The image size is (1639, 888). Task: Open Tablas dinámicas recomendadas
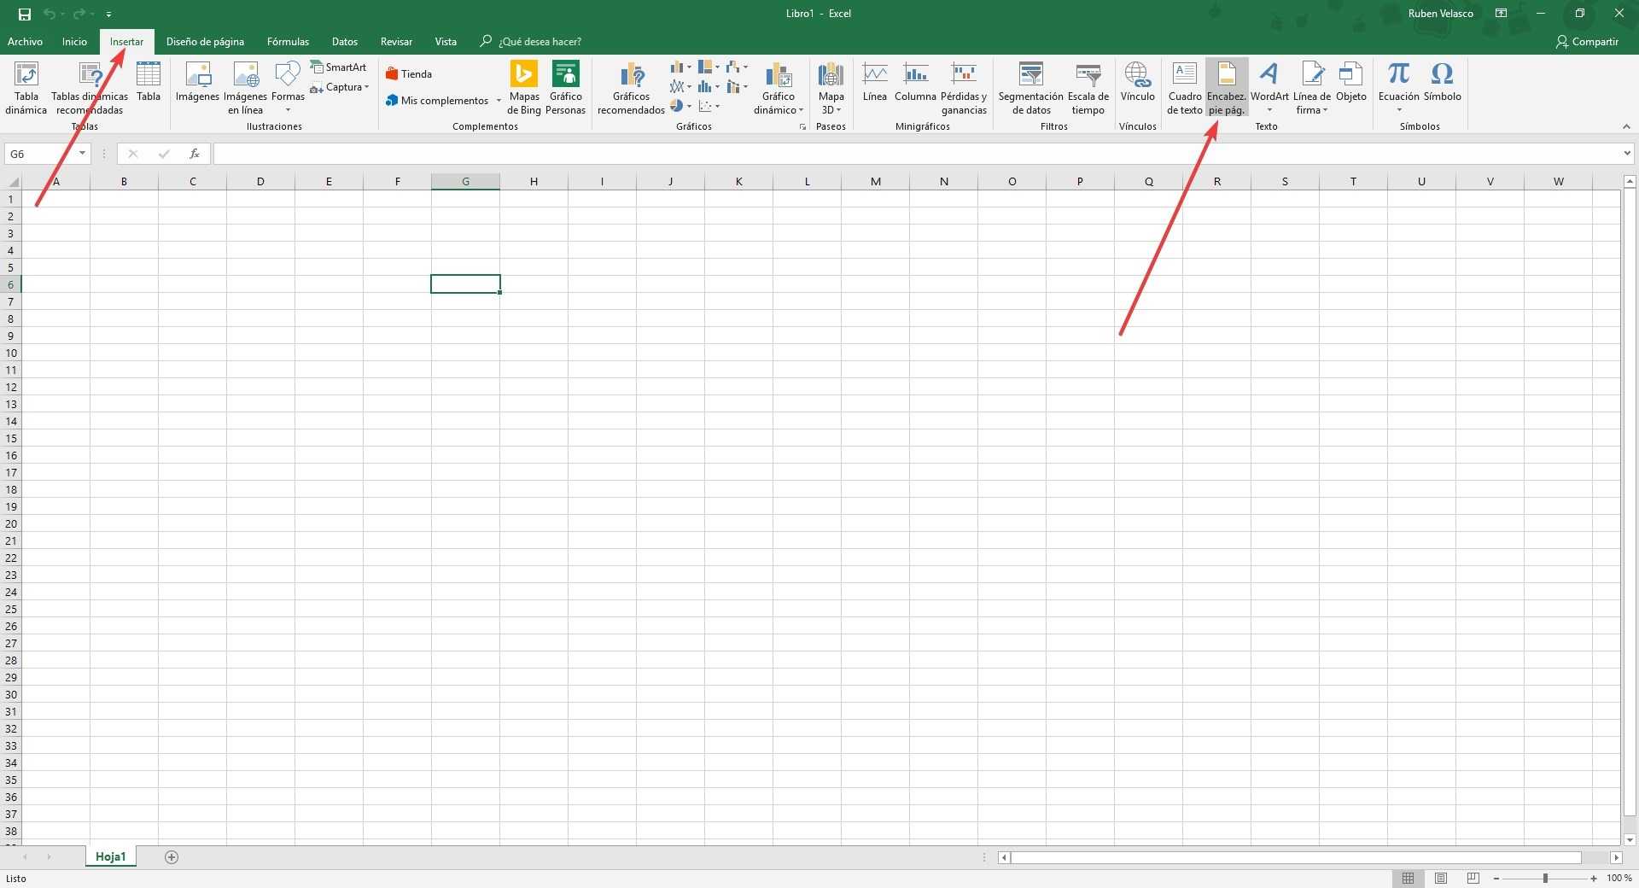(90, 87)
